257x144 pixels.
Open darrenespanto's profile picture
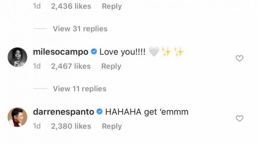17,117
